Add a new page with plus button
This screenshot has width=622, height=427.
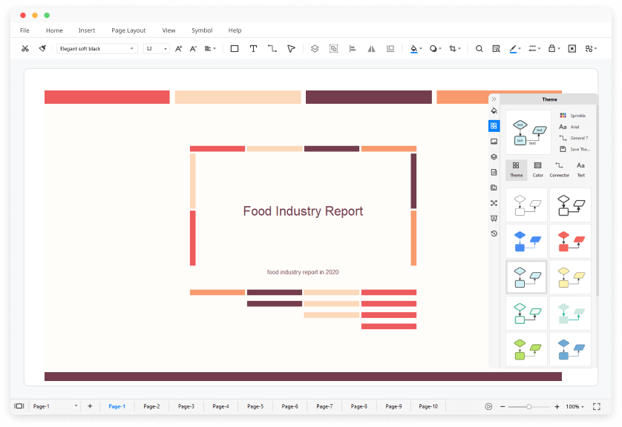[x=90, y=406]
